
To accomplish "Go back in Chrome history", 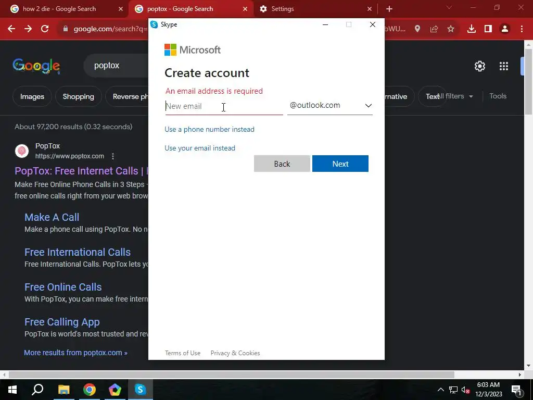I will pos(11,29).
